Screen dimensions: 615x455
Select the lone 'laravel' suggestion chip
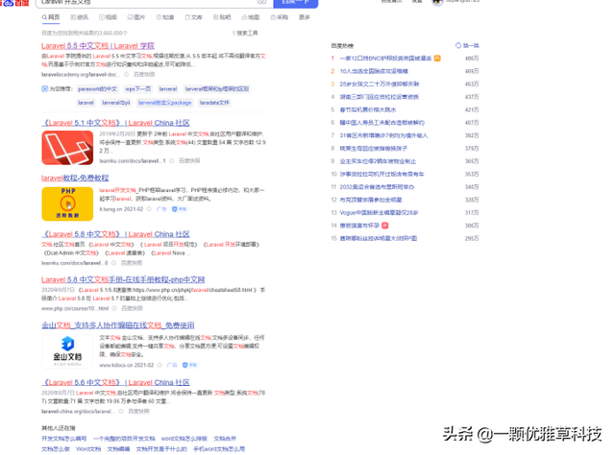pyautogui.click(x=86, y=103)
